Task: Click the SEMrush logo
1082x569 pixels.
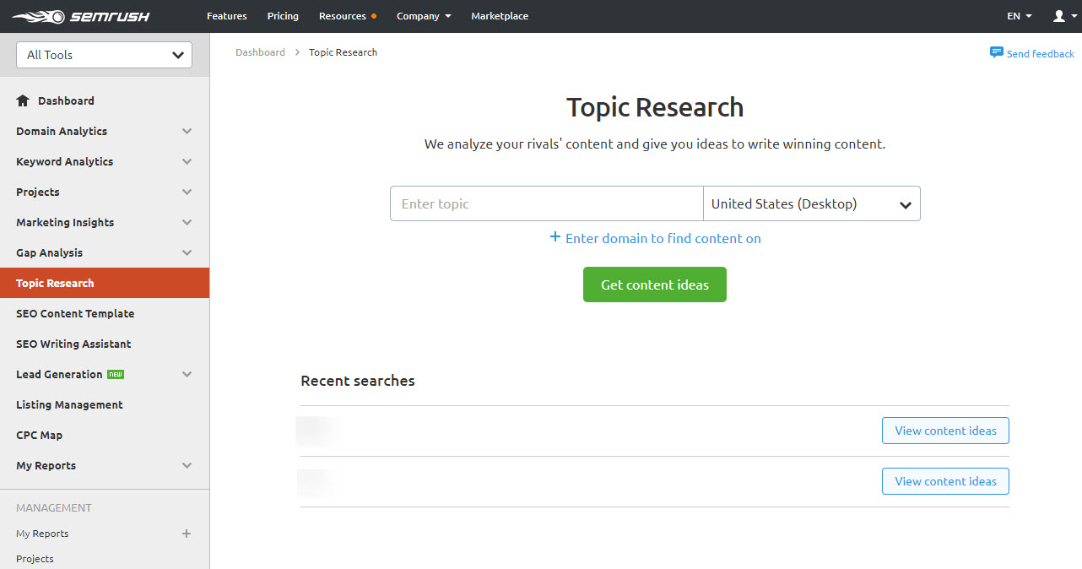Action: [x=80, y=15]
